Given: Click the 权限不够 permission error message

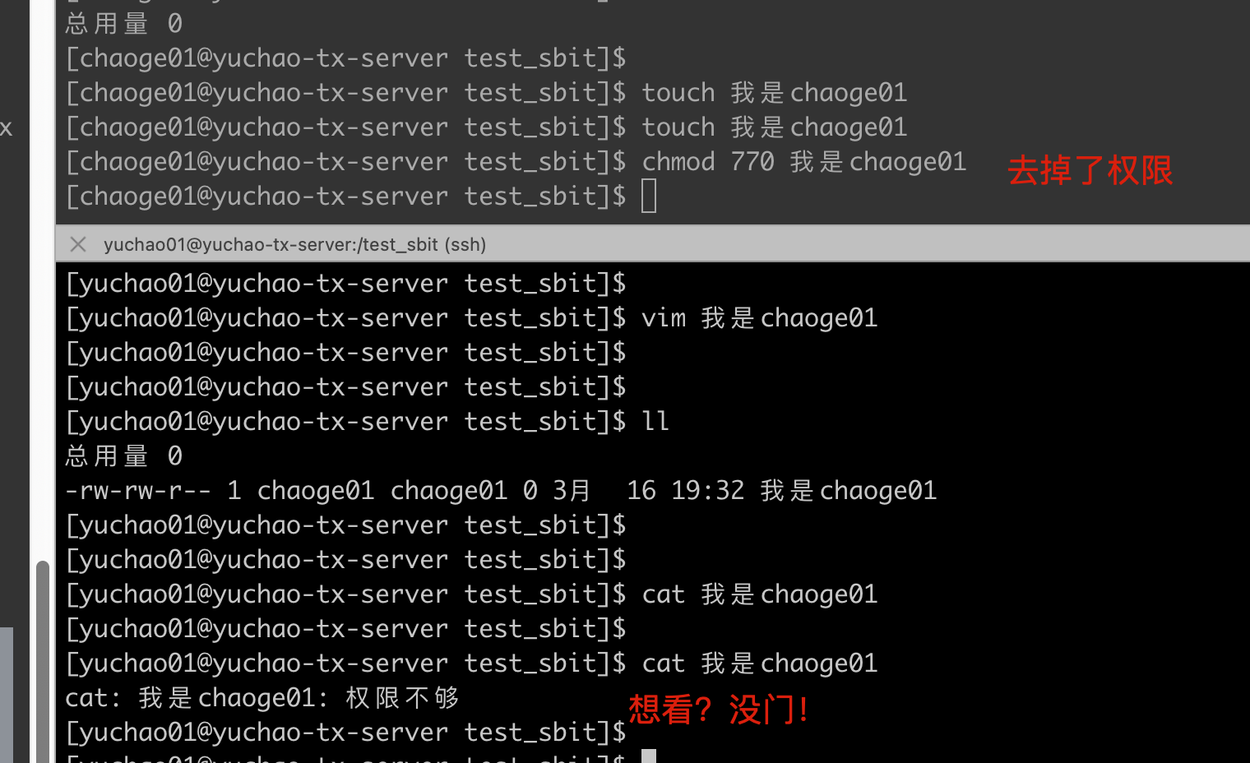Looking at the screenshot, I should point(262,697).
